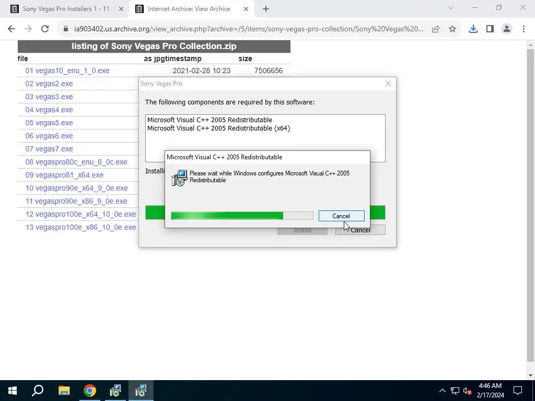The width and height of the screenshot is (535, 401).
Task: Open a new browser tab
Action: pyautogui.click(x=266, y=9)
